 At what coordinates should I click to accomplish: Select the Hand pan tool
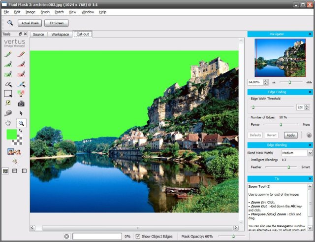coord(8,123)
